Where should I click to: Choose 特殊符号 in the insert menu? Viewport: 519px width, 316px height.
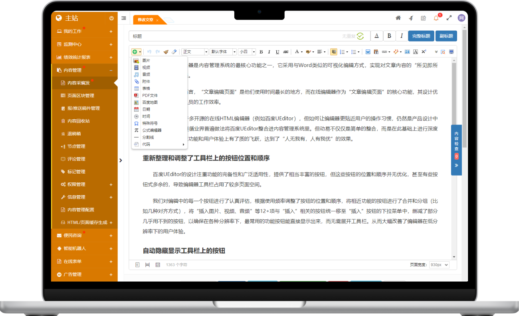click(150, 123)
